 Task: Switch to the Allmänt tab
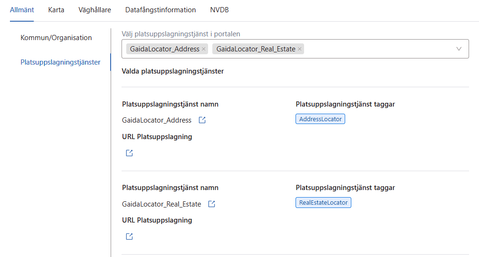22,10
